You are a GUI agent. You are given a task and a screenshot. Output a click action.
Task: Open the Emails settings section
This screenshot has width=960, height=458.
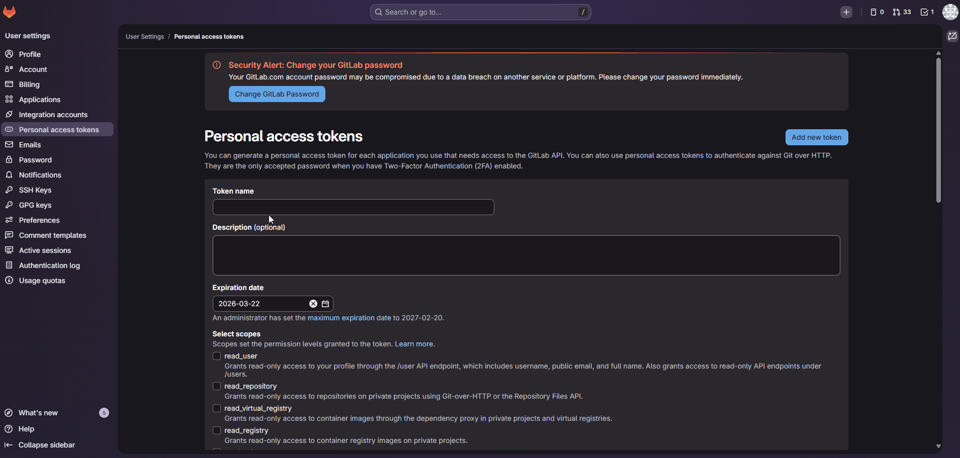pos(30,144)
